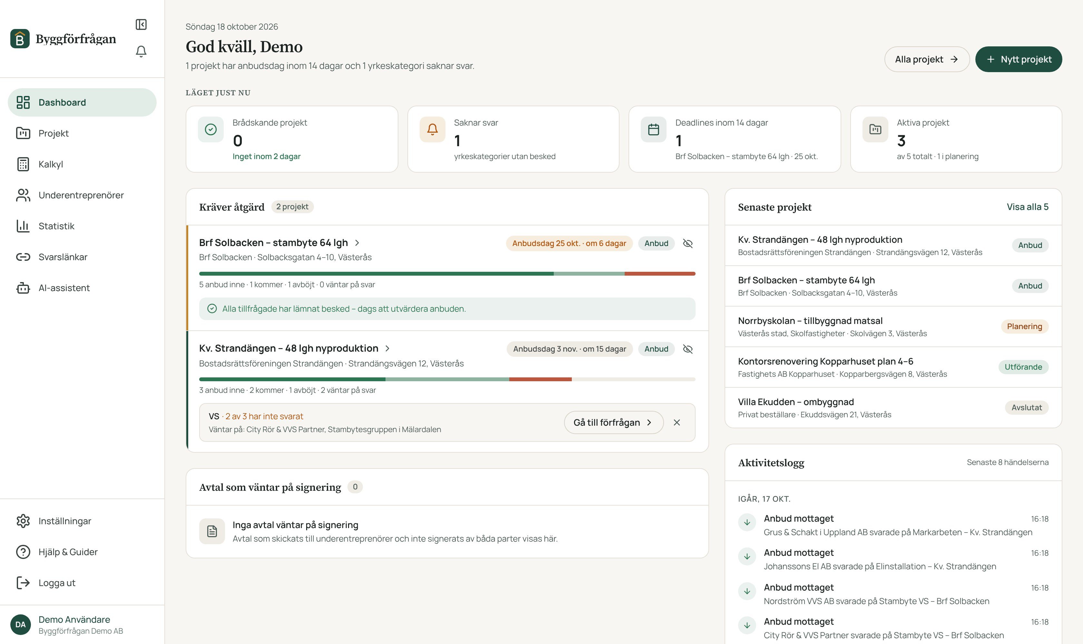Open the Johanssons El AB activity entry
The height and width of the screenshot is (644, 1083).
893,559
